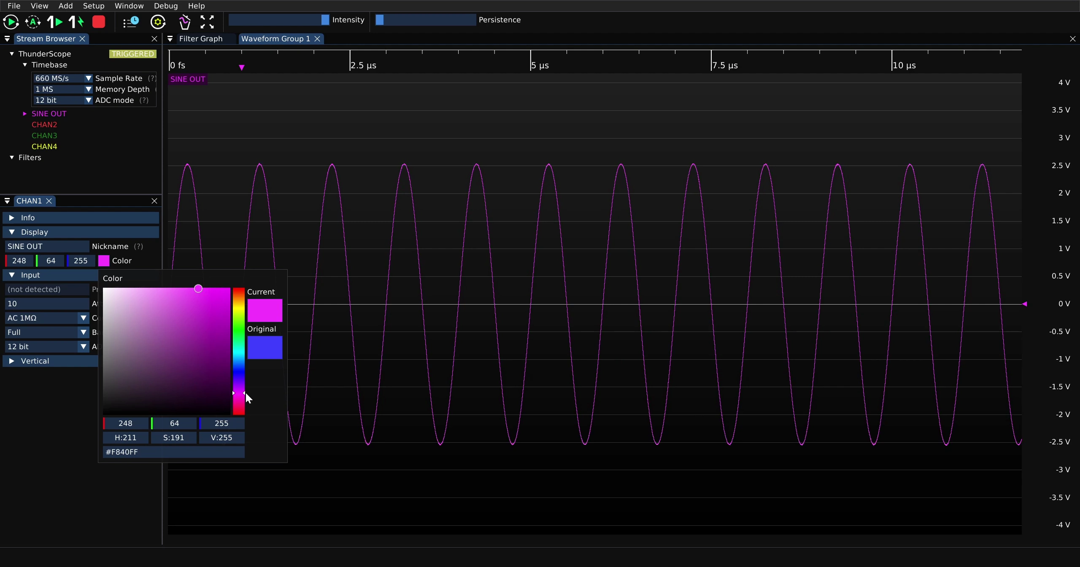Screen dimensions: 1080x567
Task: Click the trigger position marker on the timeline
Action: point(242,67)
